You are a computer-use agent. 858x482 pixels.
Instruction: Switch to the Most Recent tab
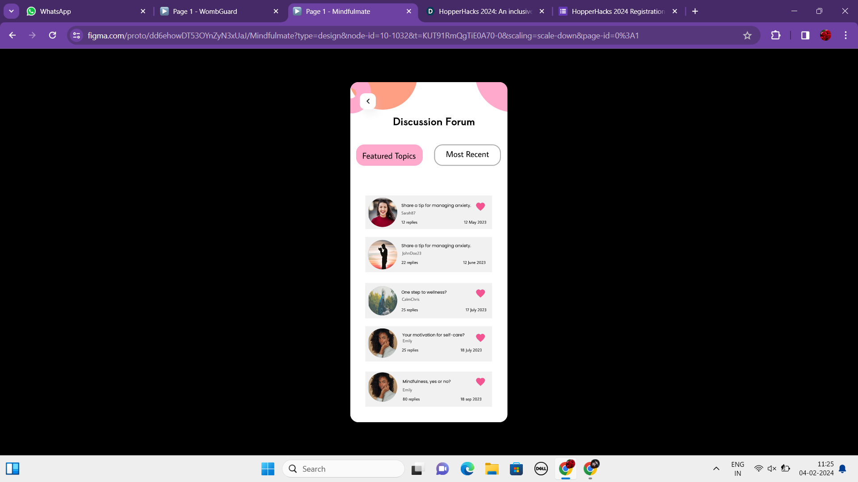coord(467,155)
